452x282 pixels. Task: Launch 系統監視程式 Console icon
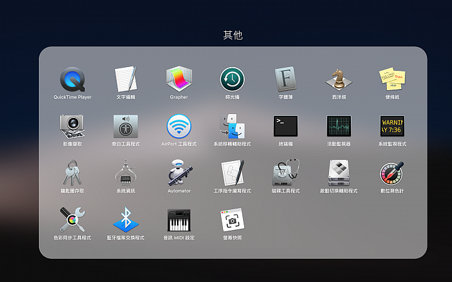(392, 126)
